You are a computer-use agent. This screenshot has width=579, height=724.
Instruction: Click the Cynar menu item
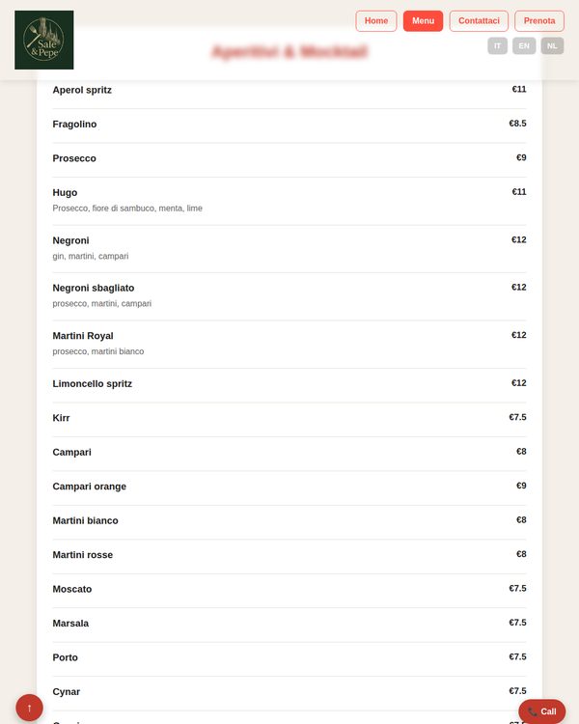pos(289,693)
